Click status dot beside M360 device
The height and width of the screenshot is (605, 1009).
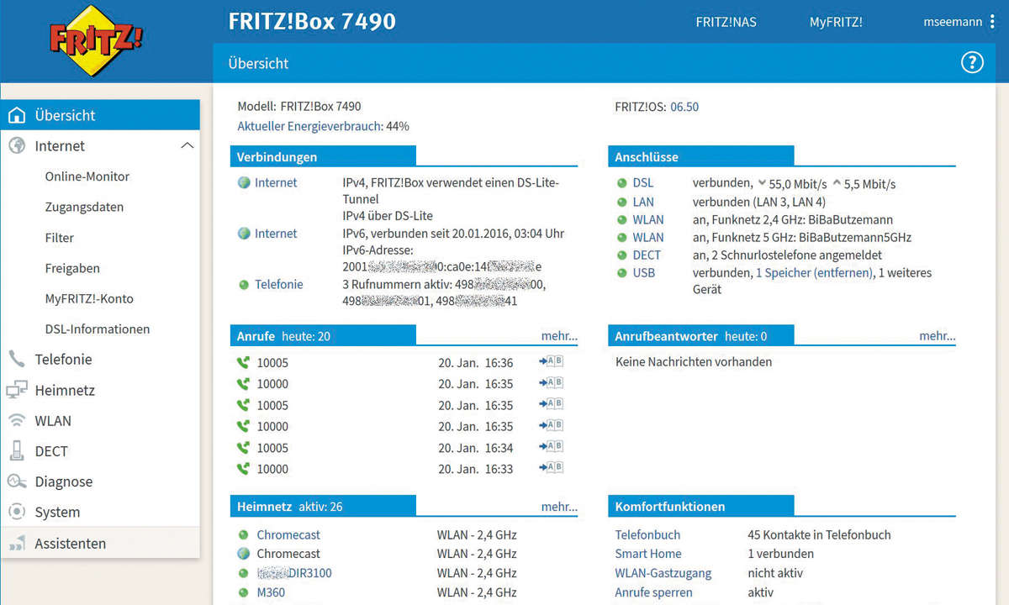244,592
